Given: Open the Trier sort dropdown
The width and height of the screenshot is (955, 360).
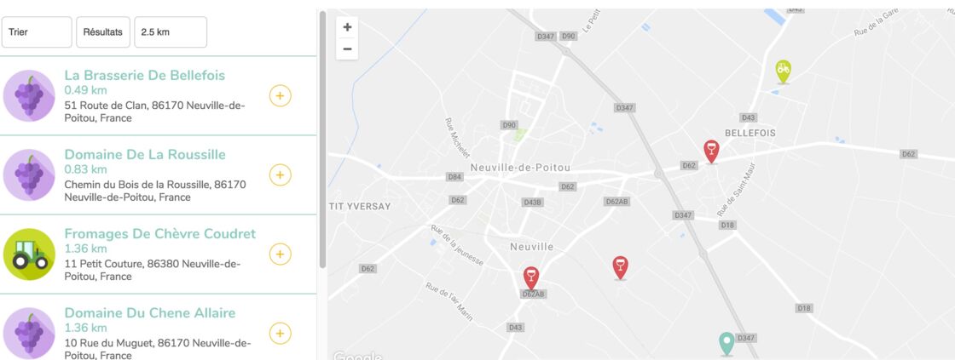Looking at the screenshot, I should pyautogui.click(x=38, y=32).
